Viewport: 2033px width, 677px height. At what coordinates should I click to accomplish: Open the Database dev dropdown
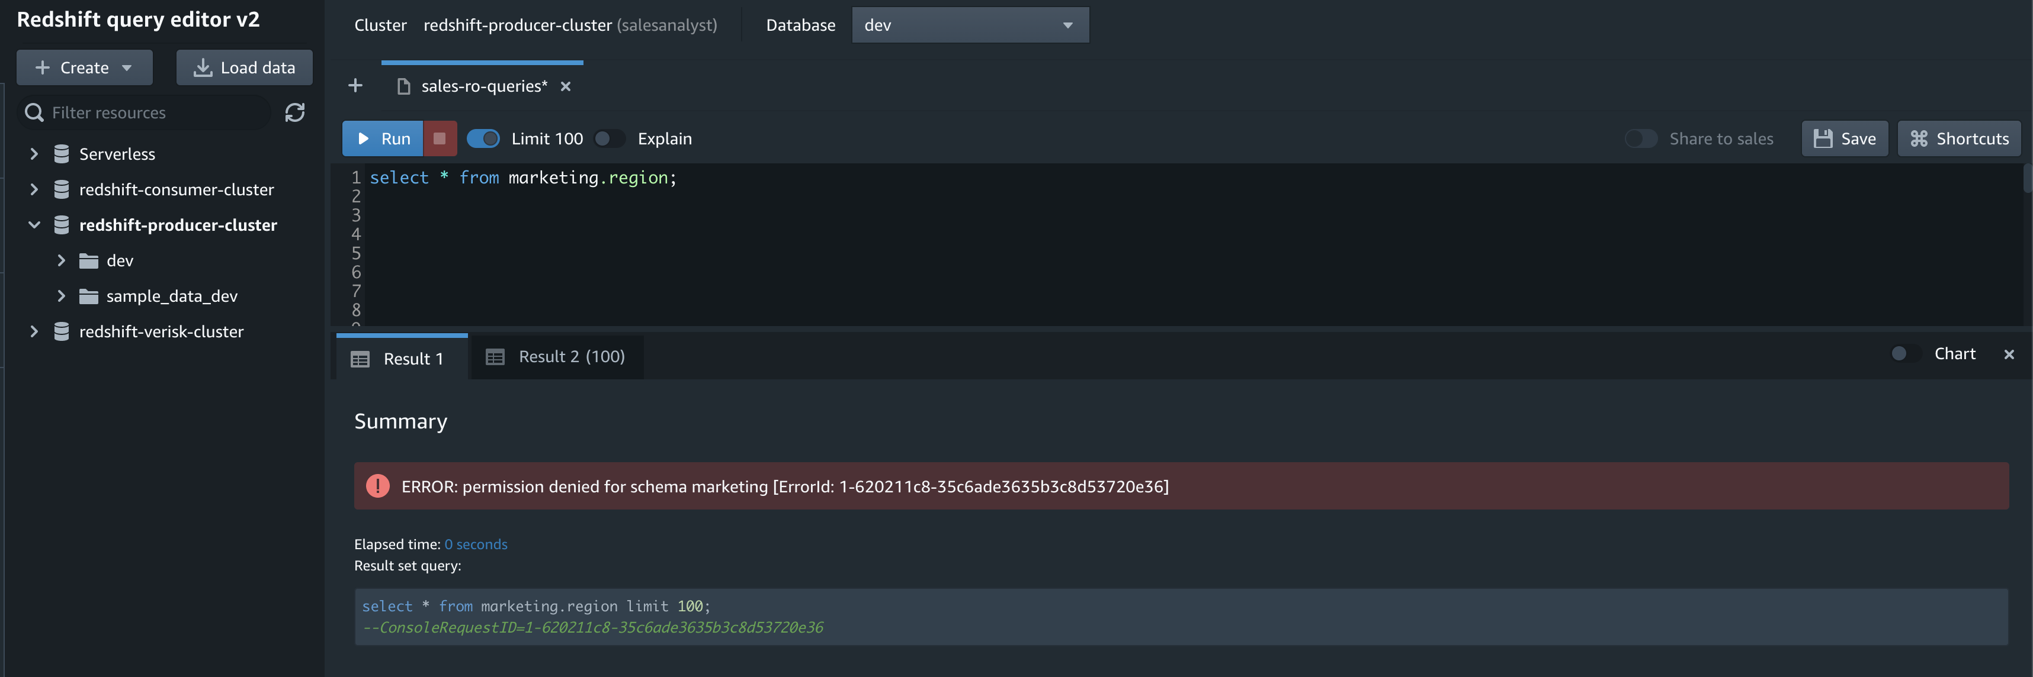pos(969,25)
